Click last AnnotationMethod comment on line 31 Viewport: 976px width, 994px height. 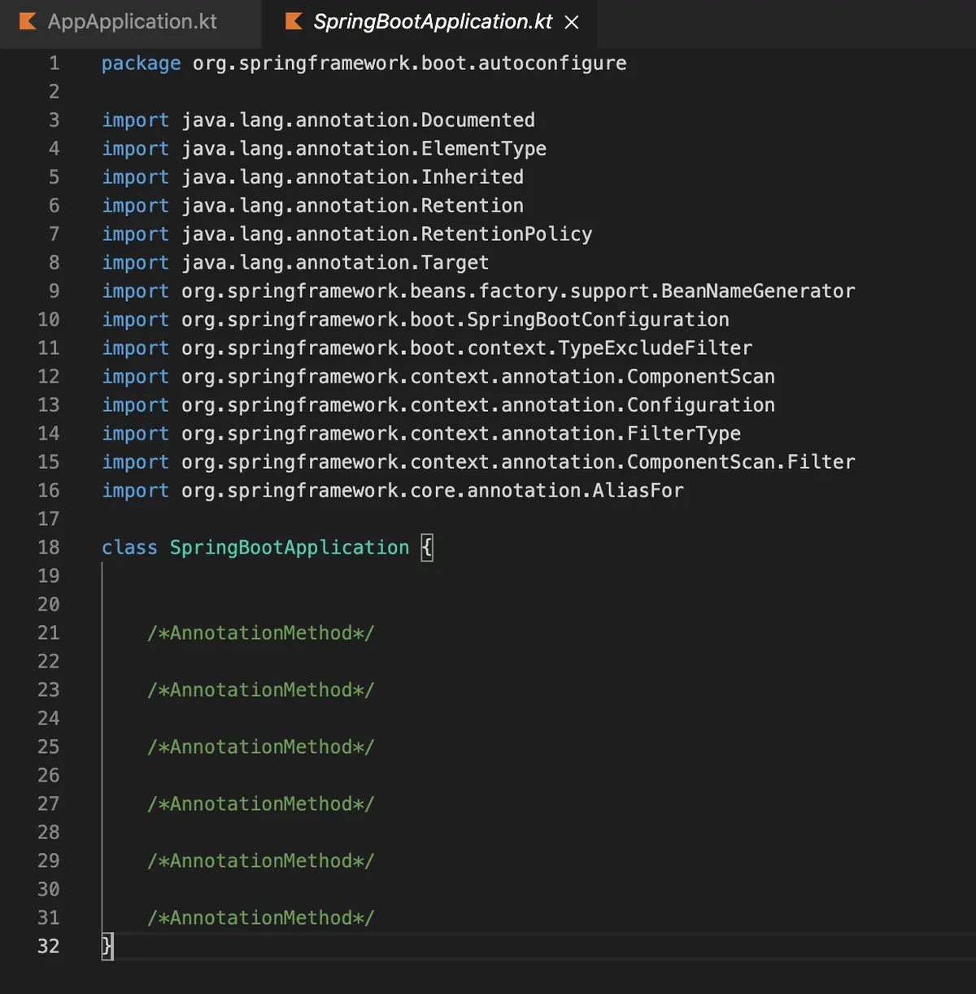click(x=261, y=918)
